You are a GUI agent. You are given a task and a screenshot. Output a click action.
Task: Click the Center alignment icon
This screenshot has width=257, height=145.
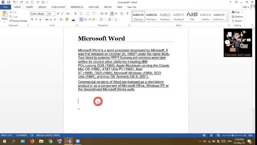(86, 20)
